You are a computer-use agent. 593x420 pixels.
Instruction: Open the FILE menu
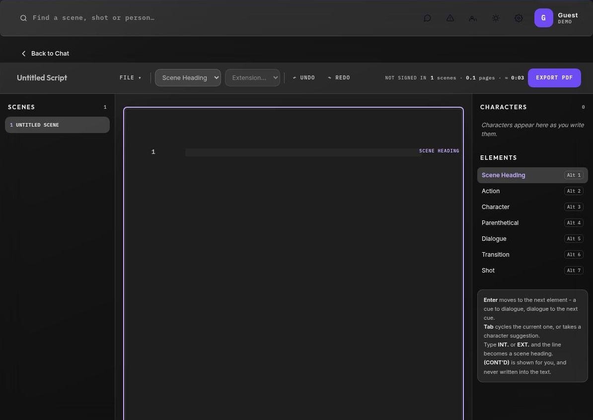[x=131, y=78]
